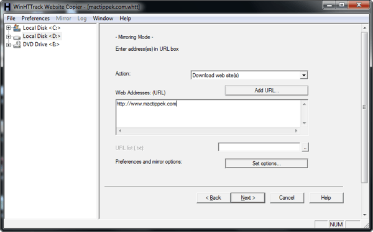Proceed with the Next > button
The image size is (373, 232).
click(x=248, y=198)
